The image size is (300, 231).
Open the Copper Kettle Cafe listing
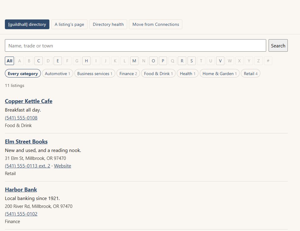(x=29, y=101)
